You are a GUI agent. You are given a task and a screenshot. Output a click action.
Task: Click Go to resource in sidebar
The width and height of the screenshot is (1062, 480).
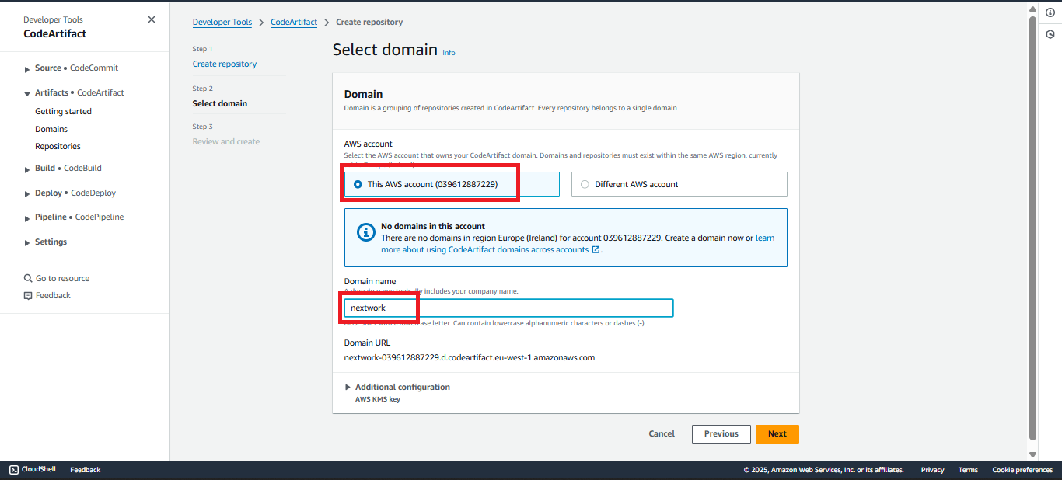62,278
